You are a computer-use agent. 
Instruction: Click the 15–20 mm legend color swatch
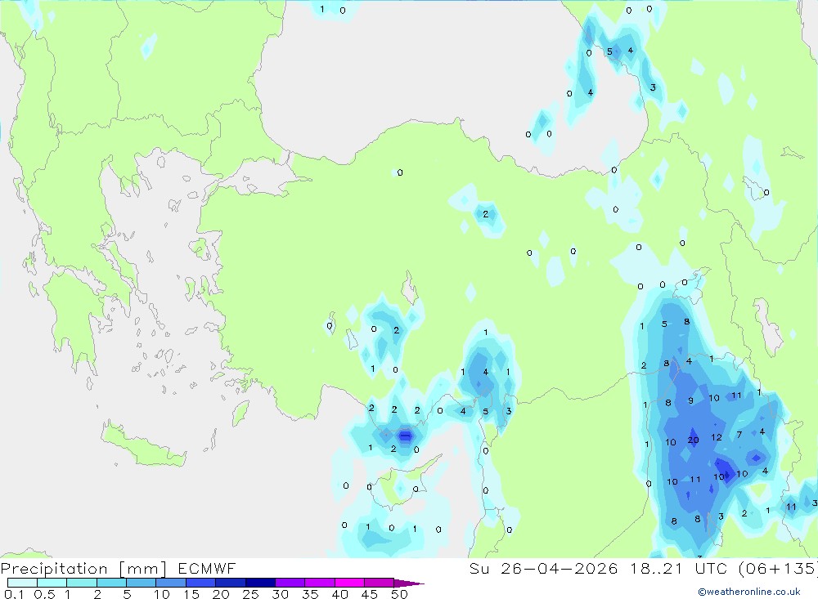pyautogui.click(x=201, y=583)
